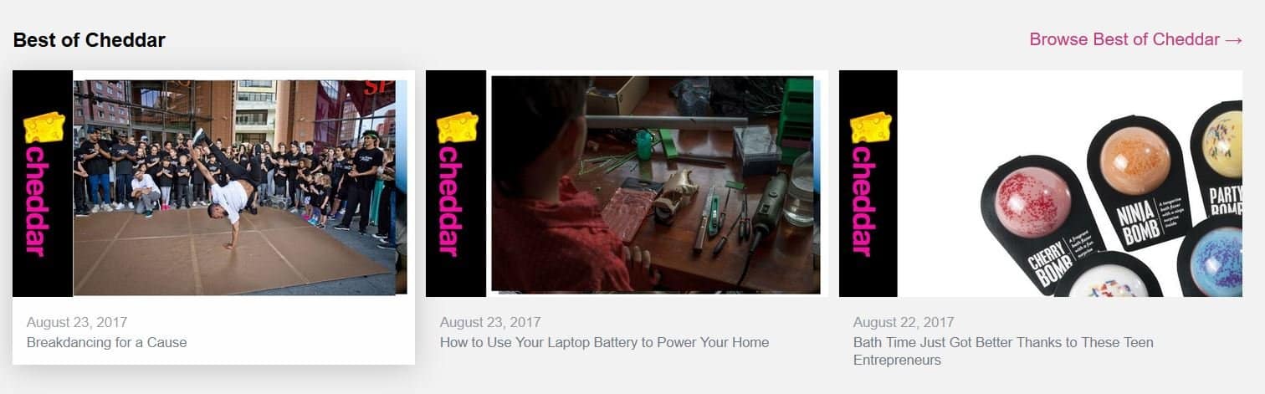The height and width of the screenshot is (394, 1265).
Task: Click the August 22, 2017 date
Action: pos(904,322)
